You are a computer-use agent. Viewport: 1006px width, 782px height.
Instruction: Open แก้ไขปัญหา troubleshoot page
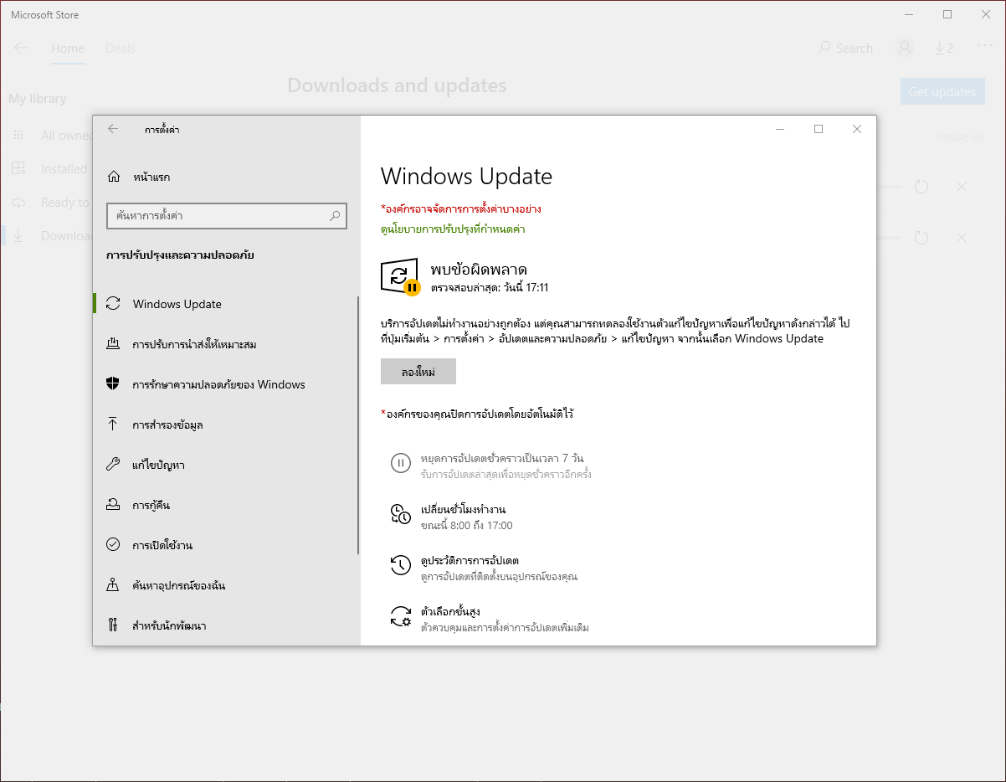pyautogui.click(x=225, y=465)
